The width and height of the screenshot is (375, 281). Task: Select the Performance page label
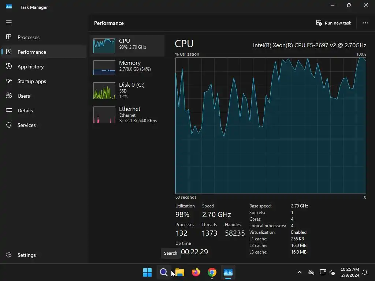click(32, 52)
